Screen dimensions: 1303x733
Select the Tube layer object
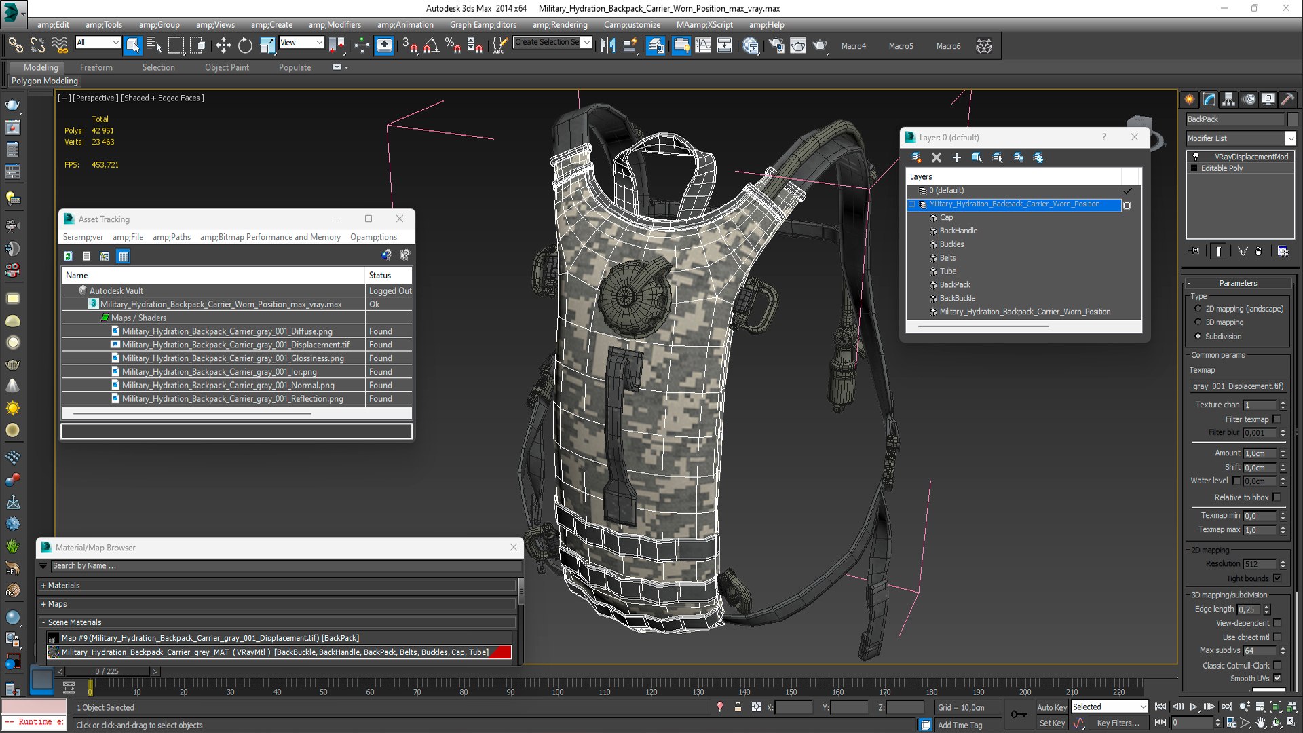click(947, 271)
